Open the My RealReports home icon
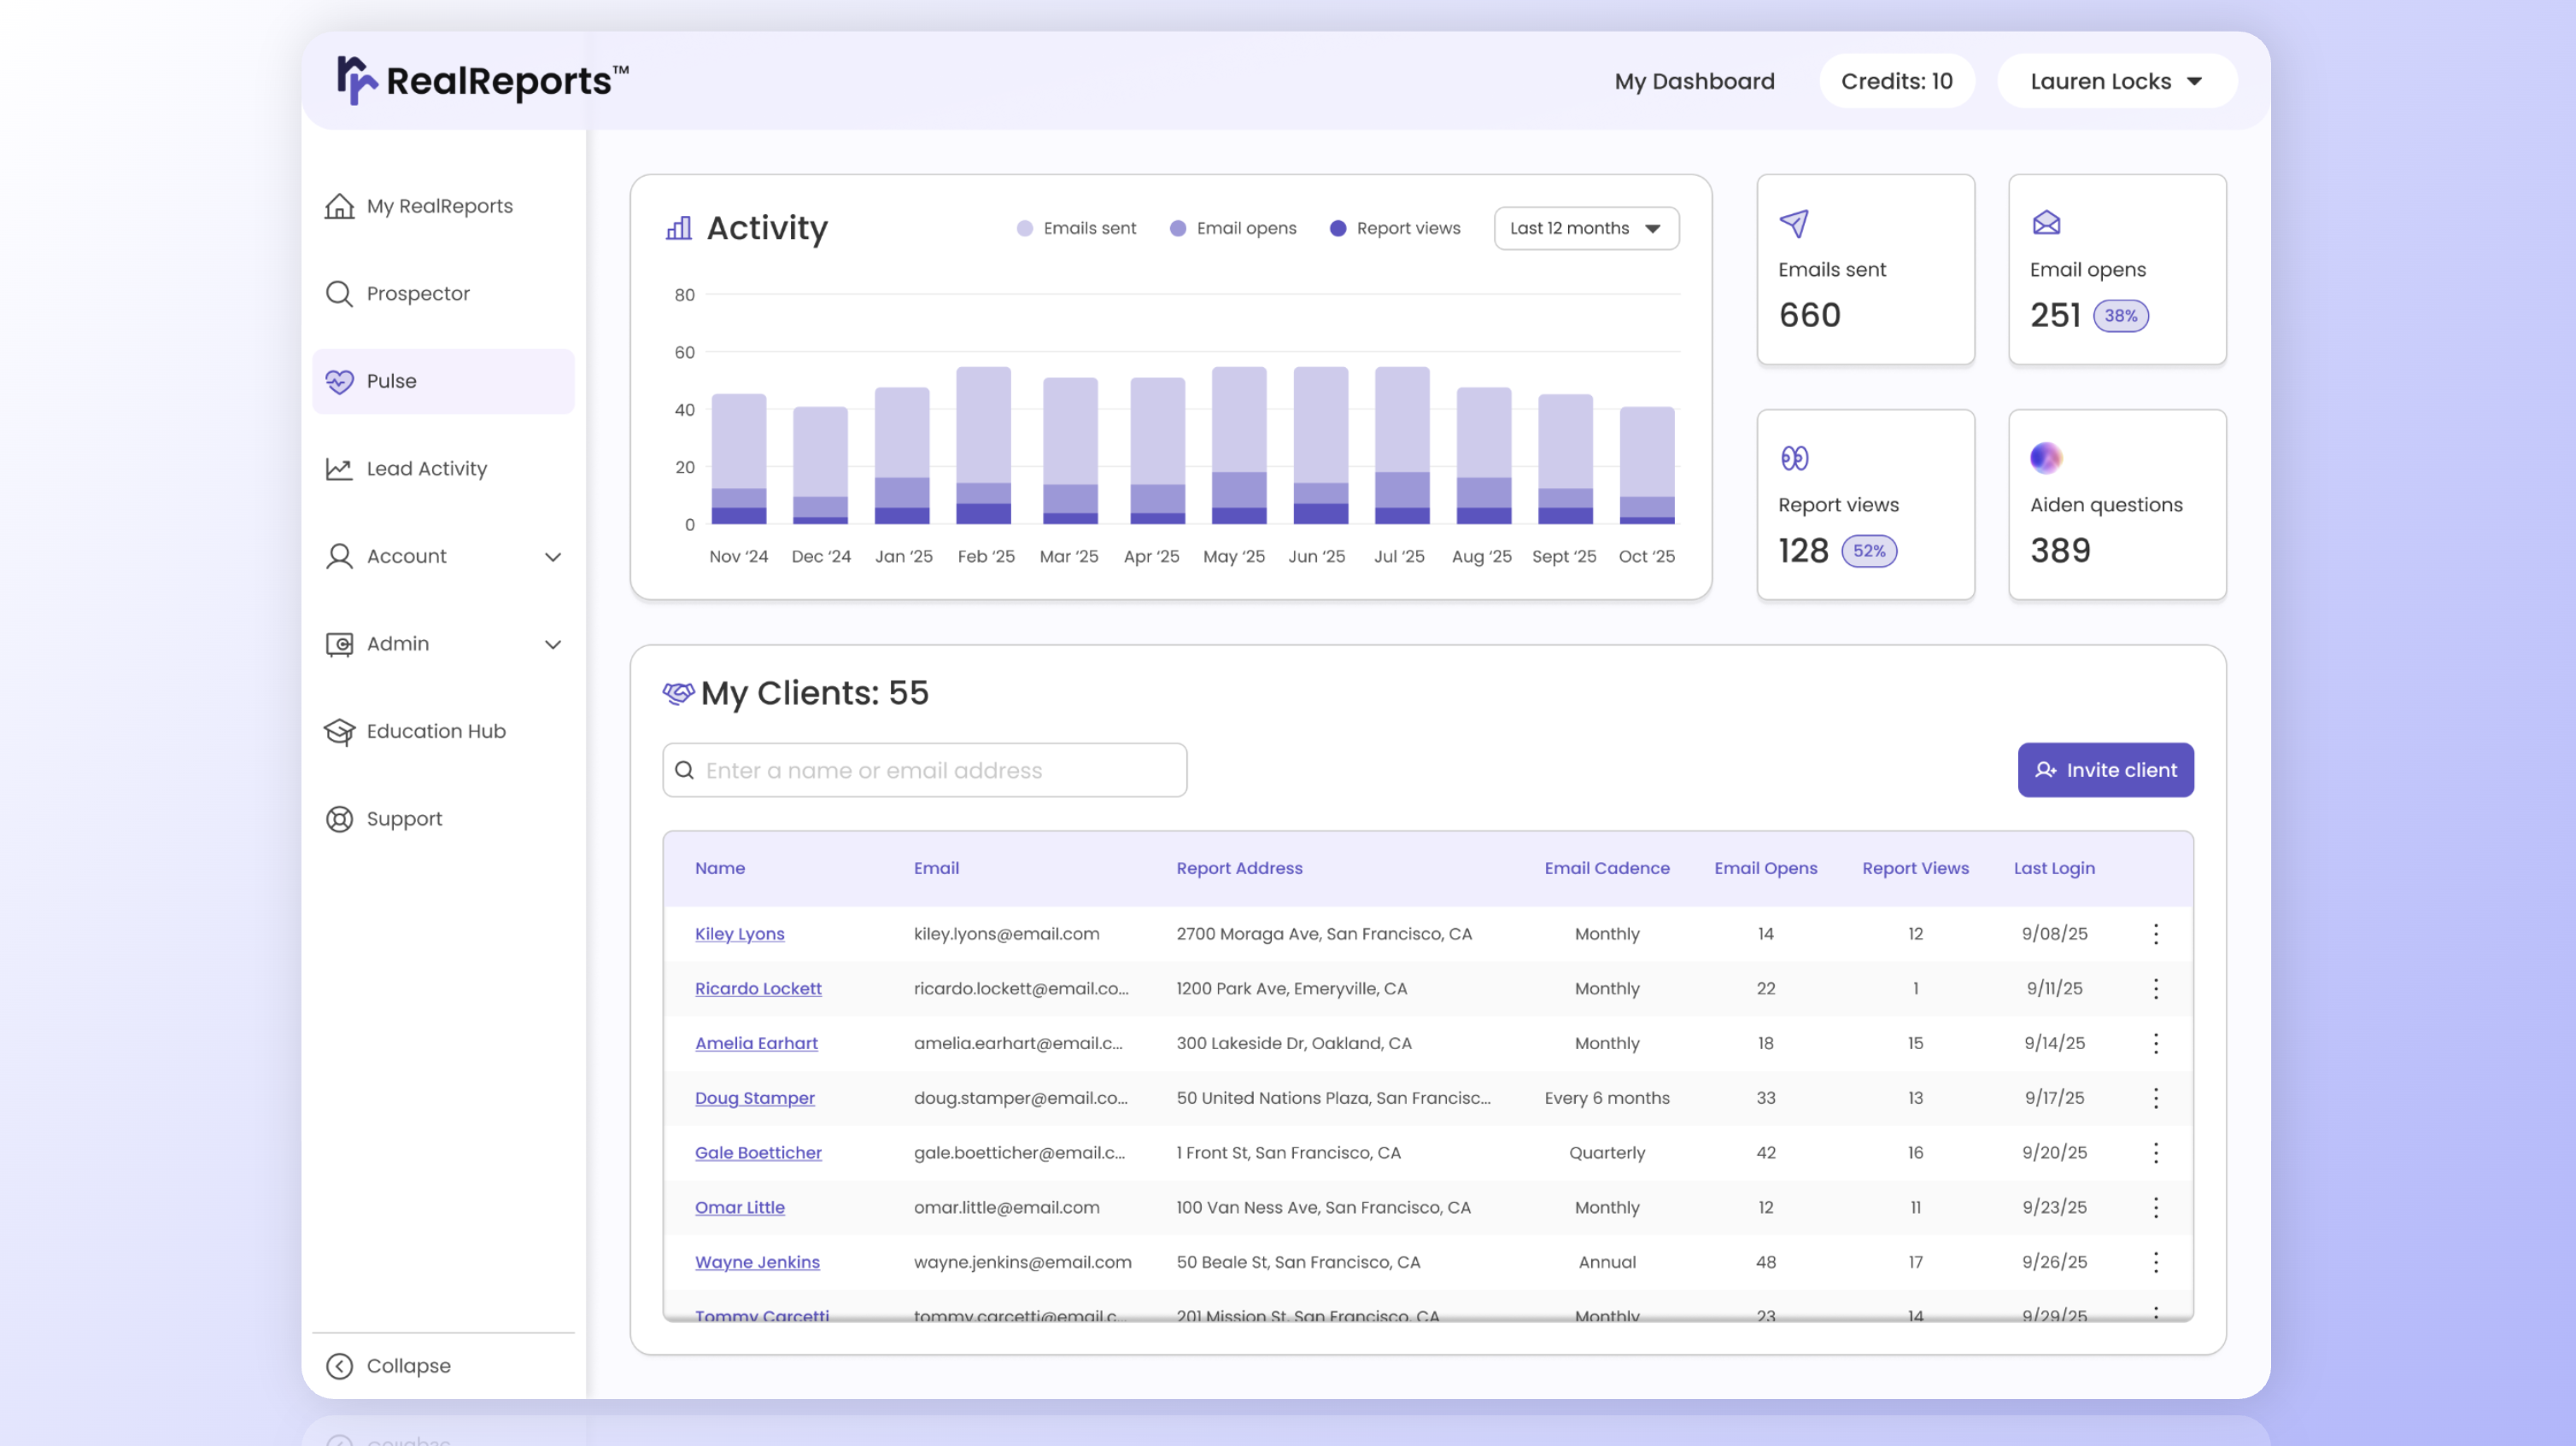Viewport: 2576px width, 1446px height. (x=339, y=206)
